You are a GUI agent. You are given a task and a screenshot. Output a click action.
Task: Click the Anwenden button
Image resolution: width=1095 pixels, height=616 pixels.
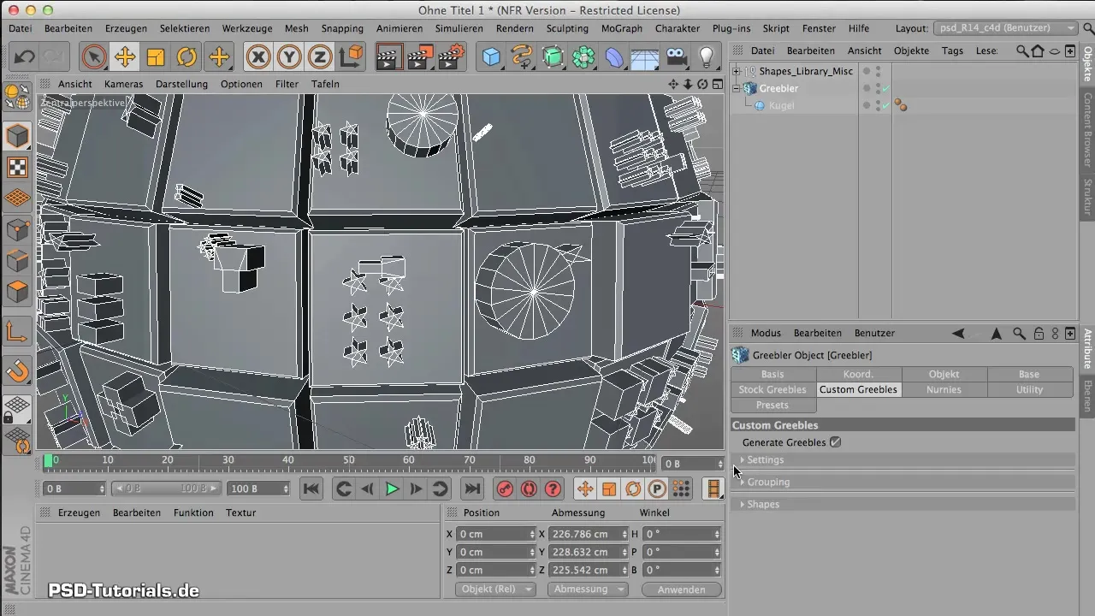pyautogui.click(x=682, y=589)
